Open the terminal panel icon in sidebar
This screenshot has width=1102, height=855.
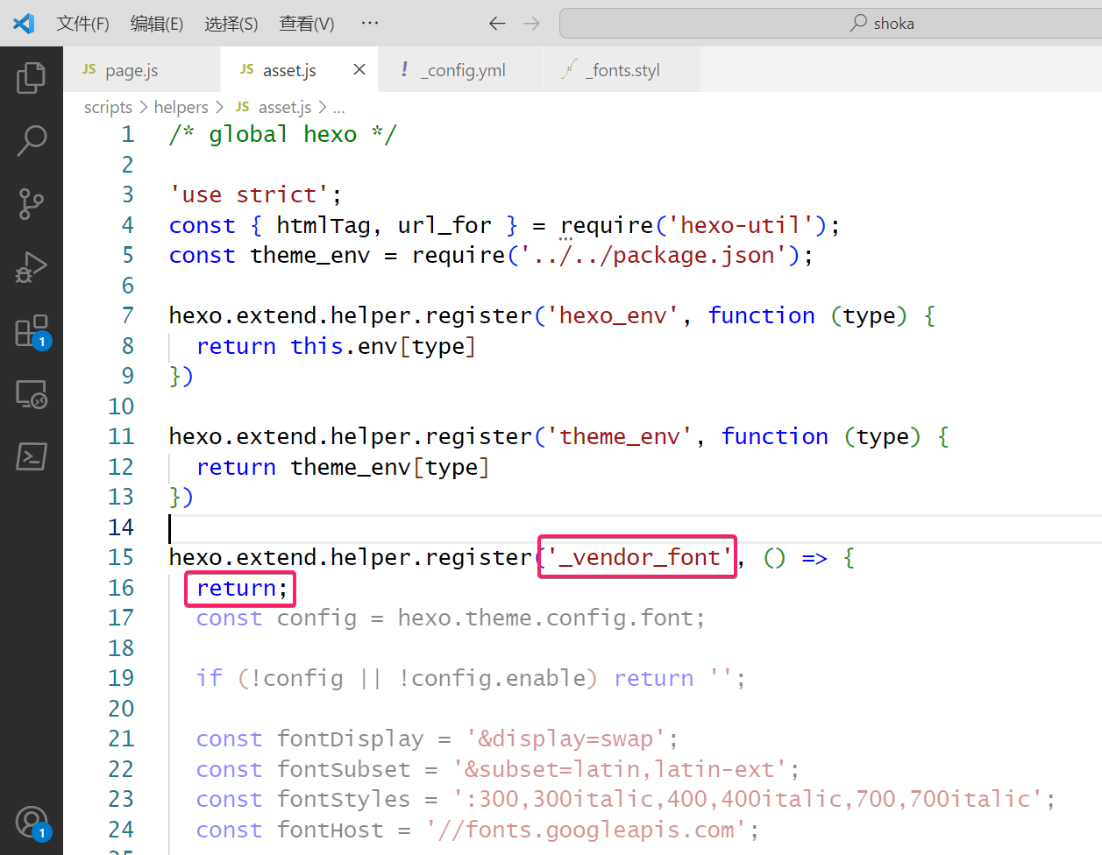click(x=32, y=456)
